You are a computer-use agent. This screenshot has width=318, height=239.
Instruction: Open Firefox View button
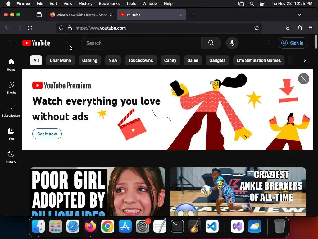point(39,15)
